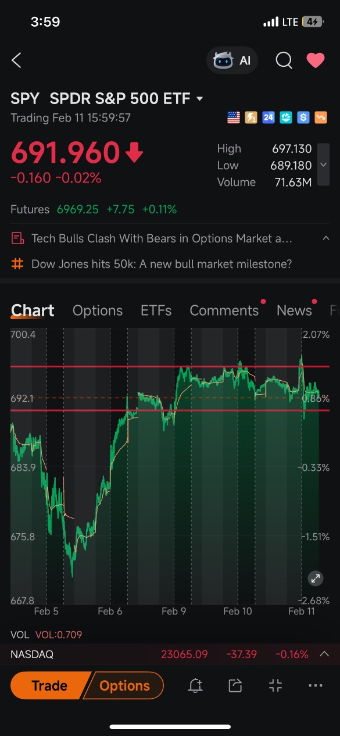Add a price alert with the bell icon
The height and width of the screenshot is (736, 340).
195,686
